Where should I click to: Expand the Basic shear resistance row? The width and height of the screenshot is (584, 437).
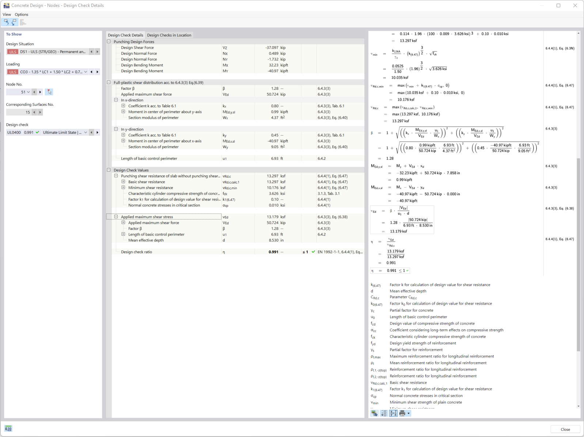tap(123, 182)
